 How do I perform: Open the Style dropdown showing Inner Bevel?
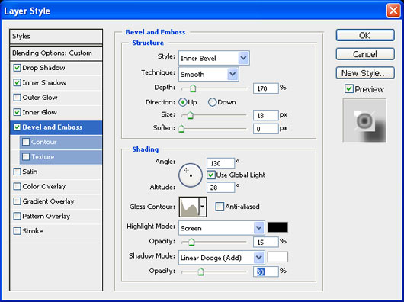214,58
